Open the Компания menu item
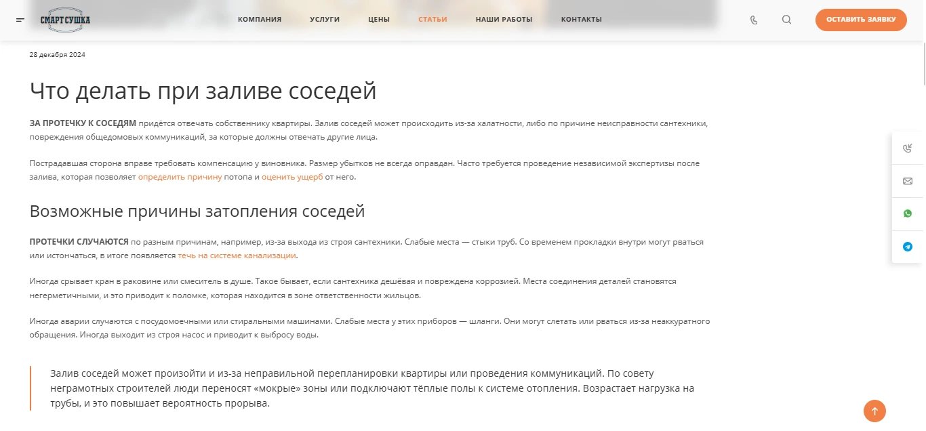Viewport: 926px width, 431px height. [260, 20]
